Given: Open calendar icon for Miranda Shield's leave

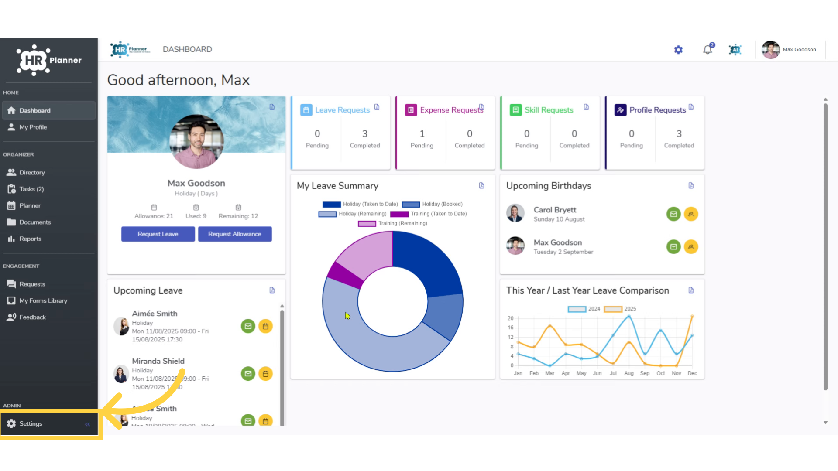Looking at the screenshot, I should point(265,374).
